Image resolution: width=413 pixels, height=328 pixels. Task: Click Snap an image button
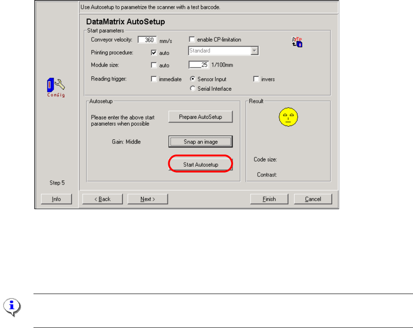(x=200, y=142)
